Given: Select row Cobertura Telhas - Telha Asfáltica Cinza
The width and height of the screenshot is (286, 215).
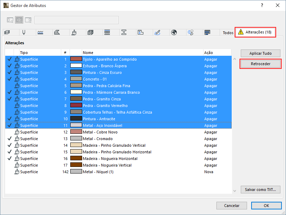Looking at the screenshot, I should pos(118,112).
